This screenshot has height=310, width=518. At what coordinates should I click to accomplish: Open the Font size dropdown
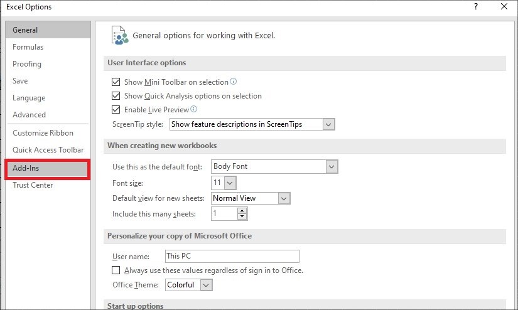point(230,183)
